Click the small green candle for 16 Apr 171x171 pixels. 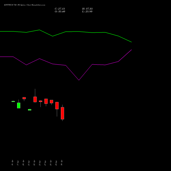click(x=13, y=101)
